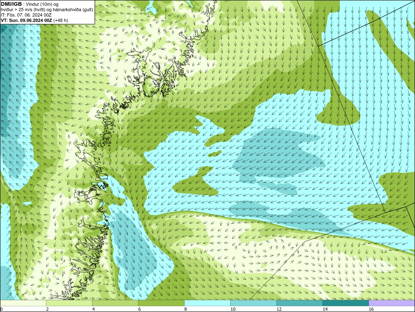Click the 8–10 m/s light cyan swatch
The image size is (415, 312).
pos(207,303)
